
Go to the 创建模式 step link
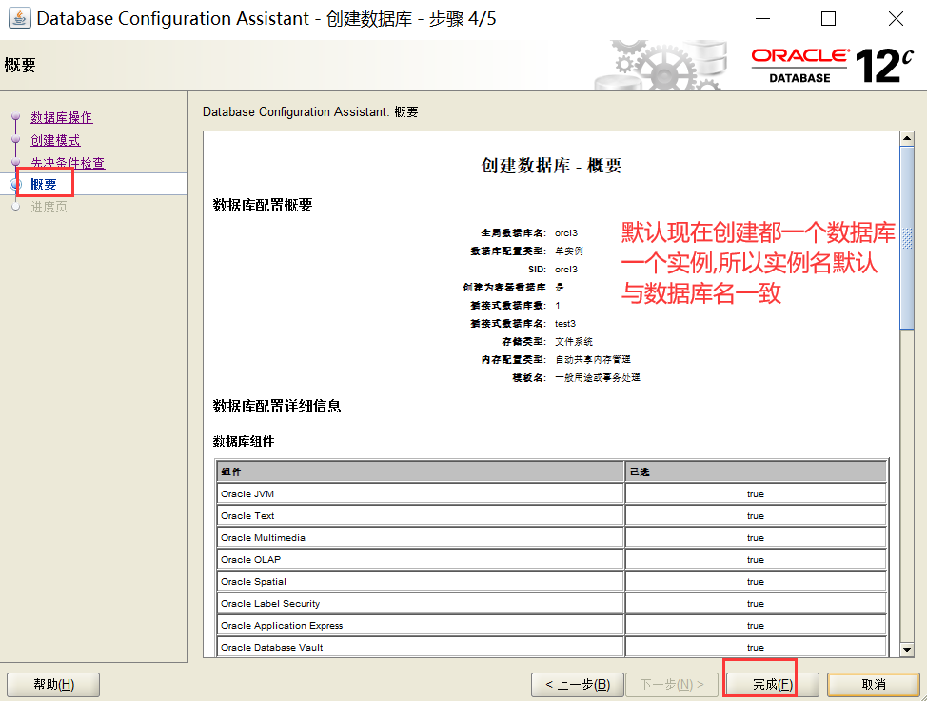[55, 140]
